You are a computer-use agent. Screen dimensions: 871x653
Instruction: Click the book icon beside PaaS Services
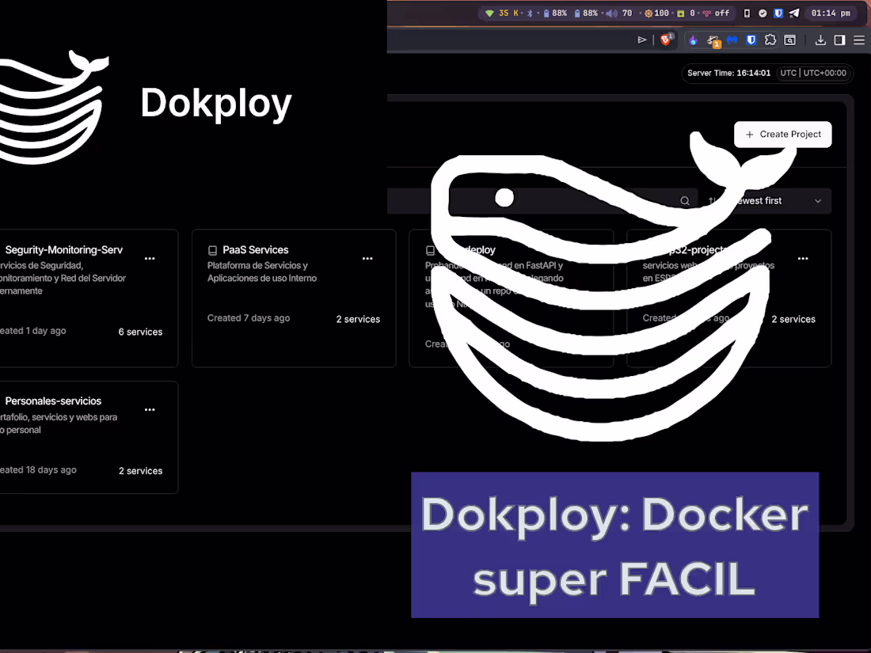tap(212, 250)
